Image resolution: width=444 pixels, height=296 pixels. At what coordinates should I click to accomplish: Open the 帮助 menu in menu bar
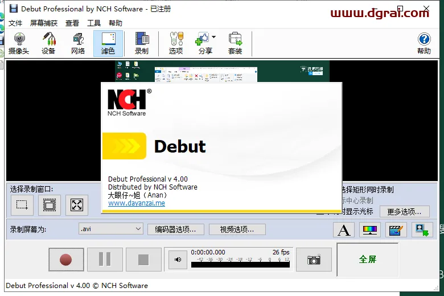pyautogui.click(x=116, y=23)
